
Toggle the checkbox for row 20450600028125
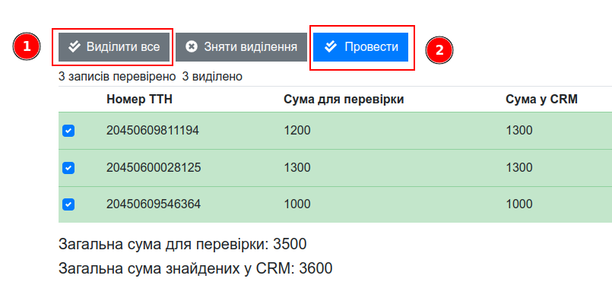coord(68,167)
